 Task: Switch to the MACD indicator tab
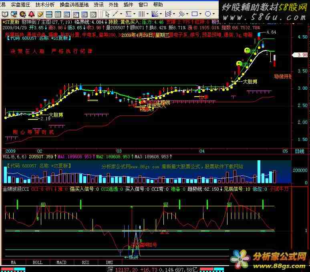point(62,262)
